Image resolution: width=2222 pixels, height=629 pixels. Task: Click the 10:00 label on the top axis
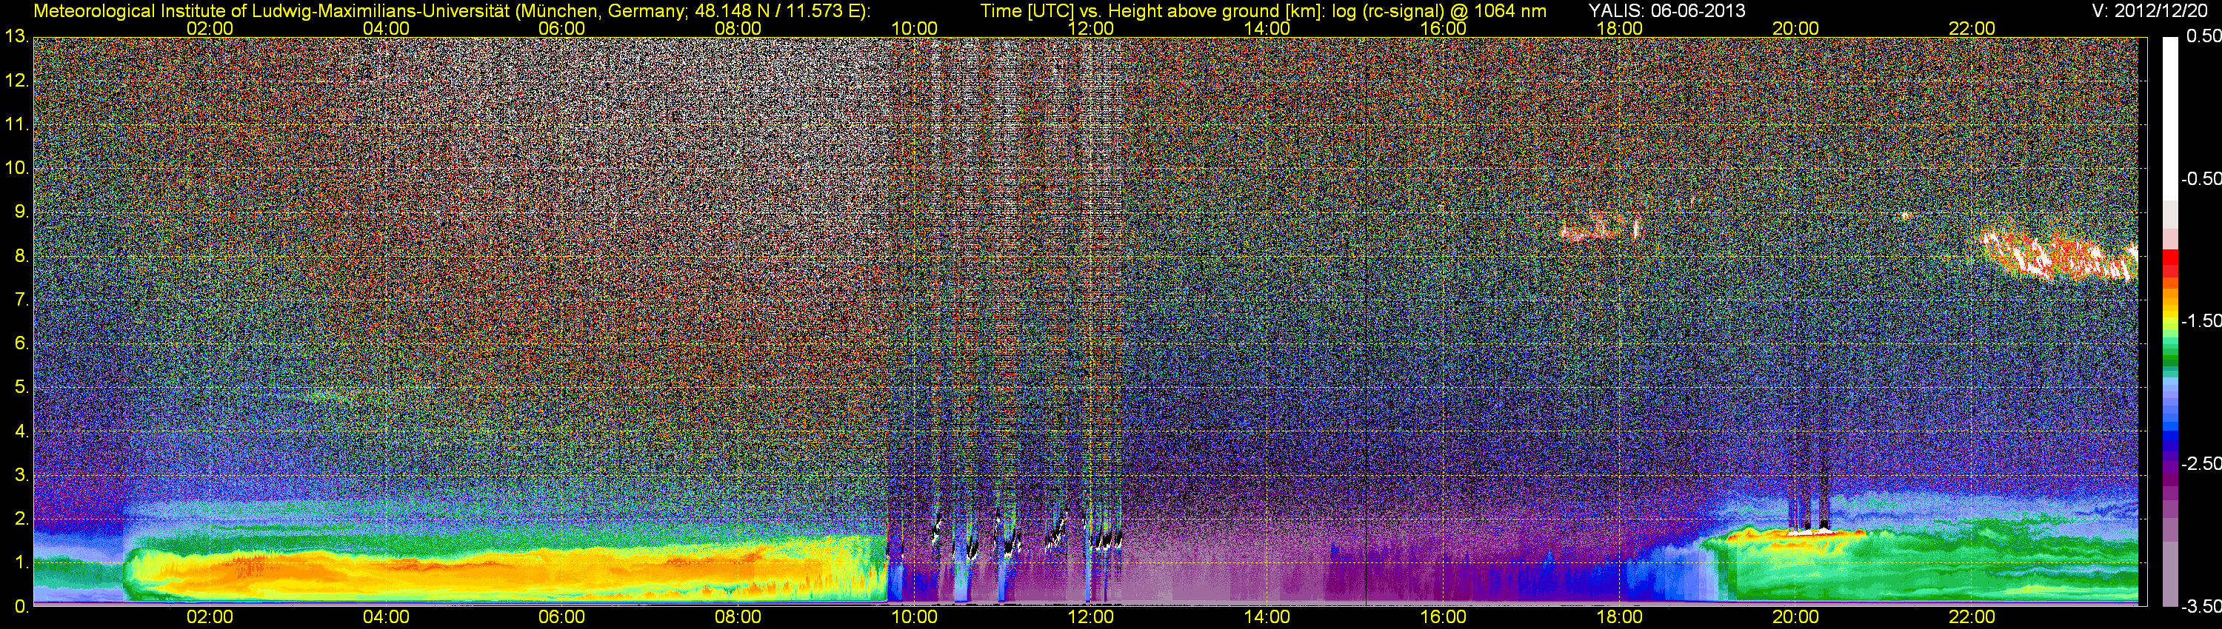[914, 28]
